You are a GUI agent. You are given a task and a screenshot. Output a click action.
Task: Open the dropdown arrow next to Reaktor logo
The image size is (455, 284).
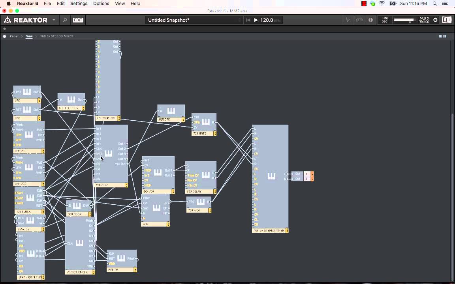tap(54, 20)
